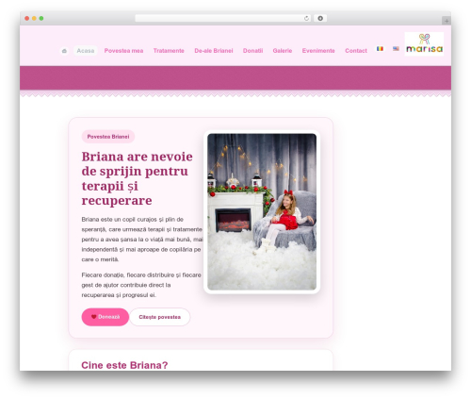The image size is (471, 399).
Task: Close the browser window with the red button
Action: pyautogui.click(x=27, y=18)
